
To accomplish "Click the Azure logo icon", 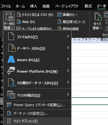I will pos(11,59).
